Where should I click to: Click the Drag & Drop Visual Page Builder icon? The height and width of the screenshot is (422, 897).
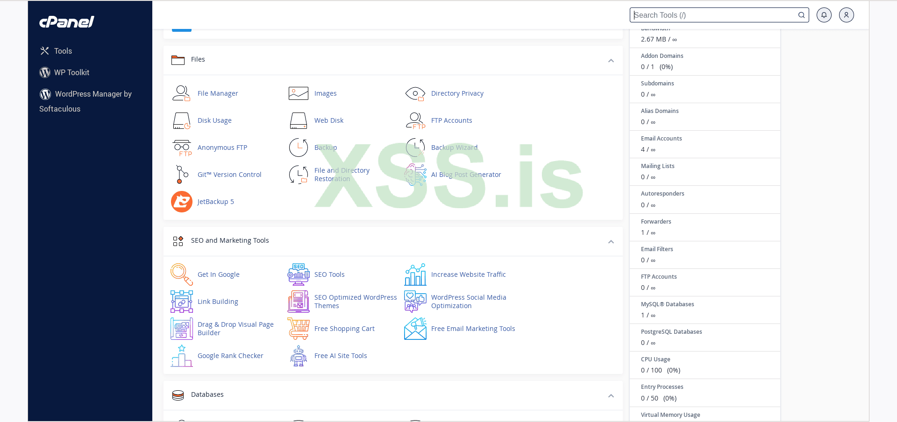point(182,329)
